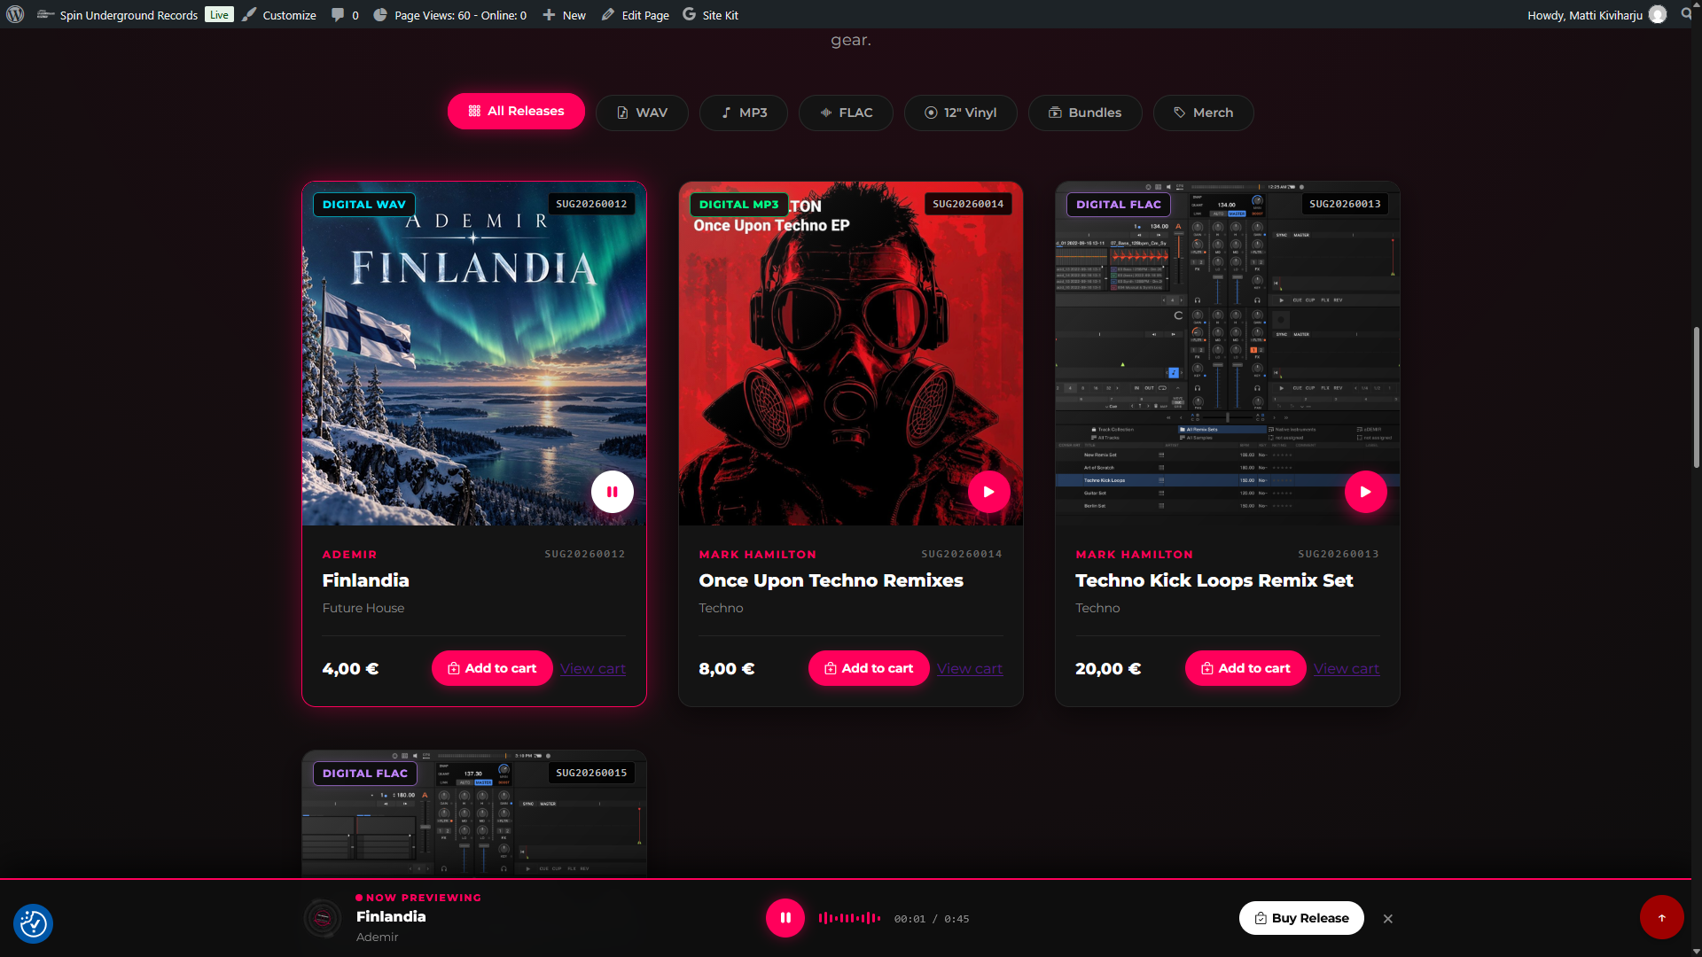
Task: Click the DIGITAL MP3 badge
Action: pyautogui.click(x=738, y=205)
